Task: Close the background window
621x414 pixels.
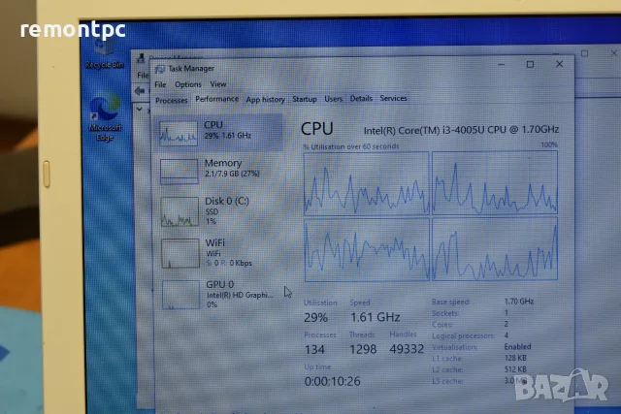Action: (x=613, y=52)
